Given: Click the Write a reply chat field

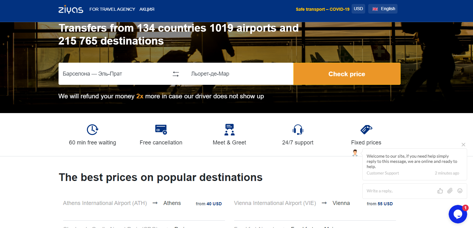Looking at the screenshot, I should [x=399, y=191].
